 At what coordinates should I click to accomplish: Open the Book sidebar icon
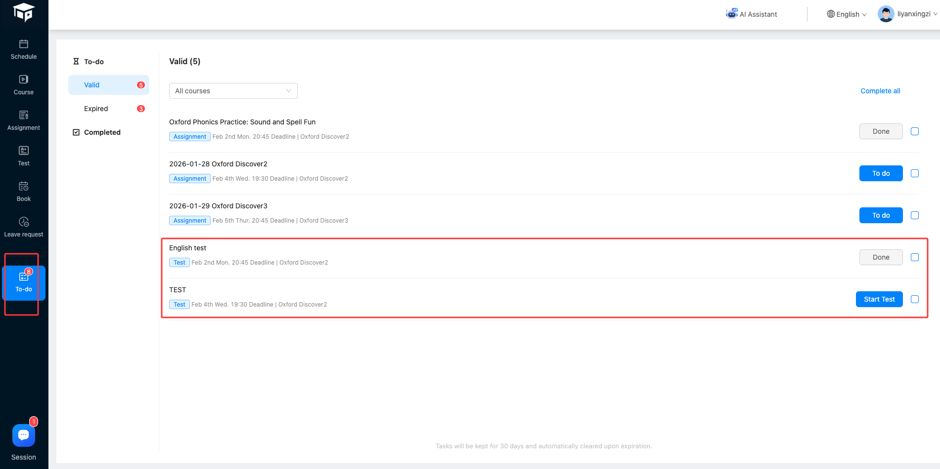(x=24, y=187)
